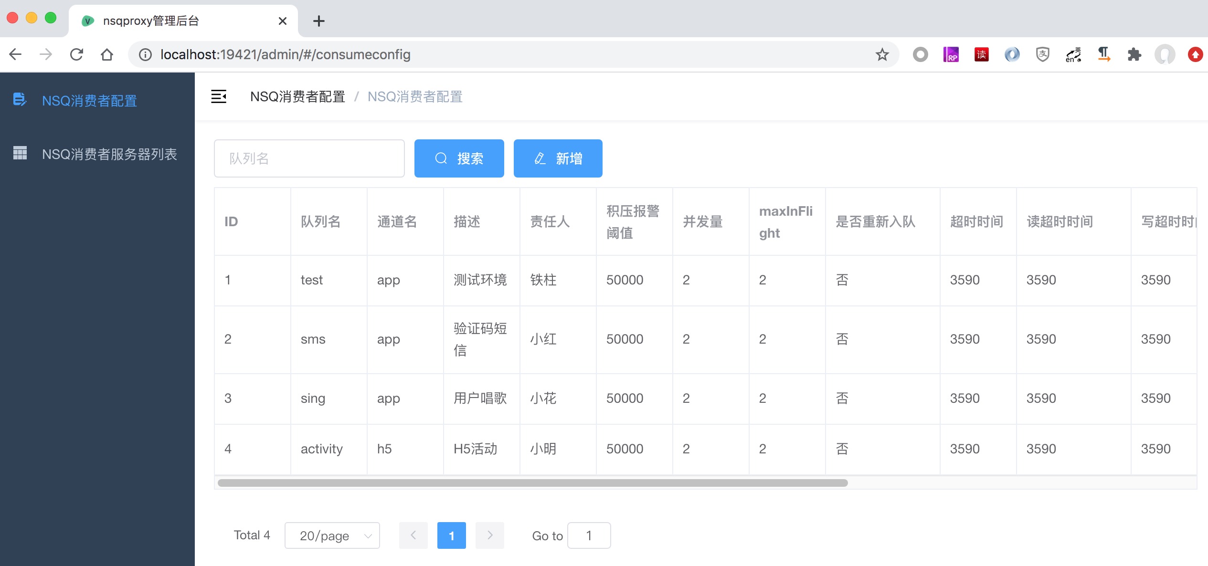The image size is (1208, 566).
Task: Click the NSQ消费者服务器列表 table icon
Action: coord(20,153)
